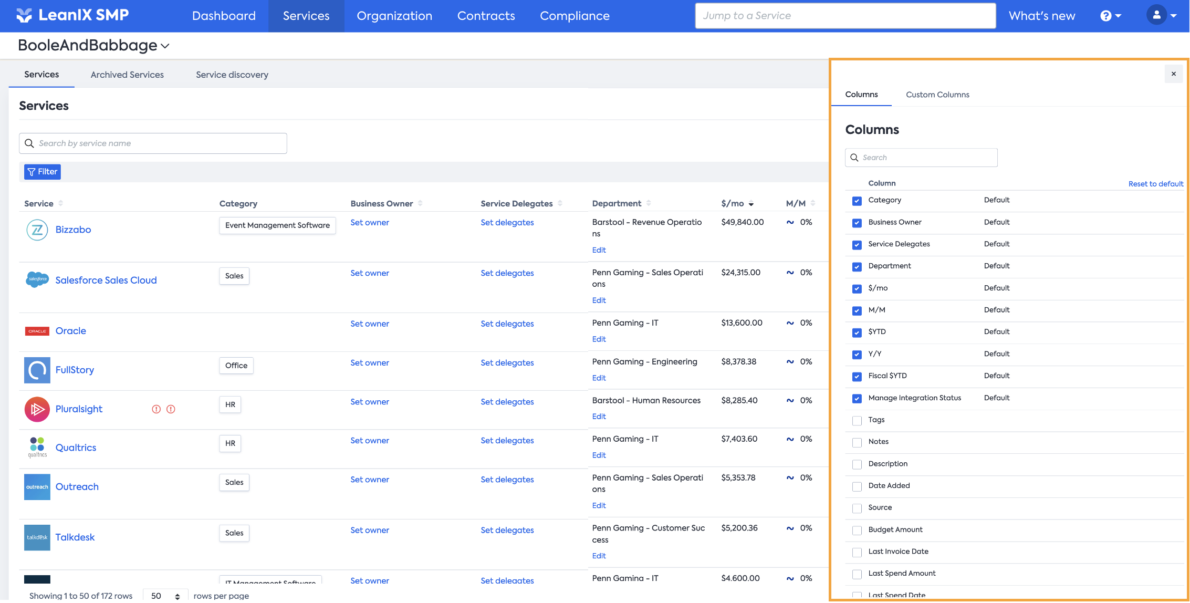Open the rows per page selector
This screenshot has height=603, width=1190.
(x=165, y=596)
